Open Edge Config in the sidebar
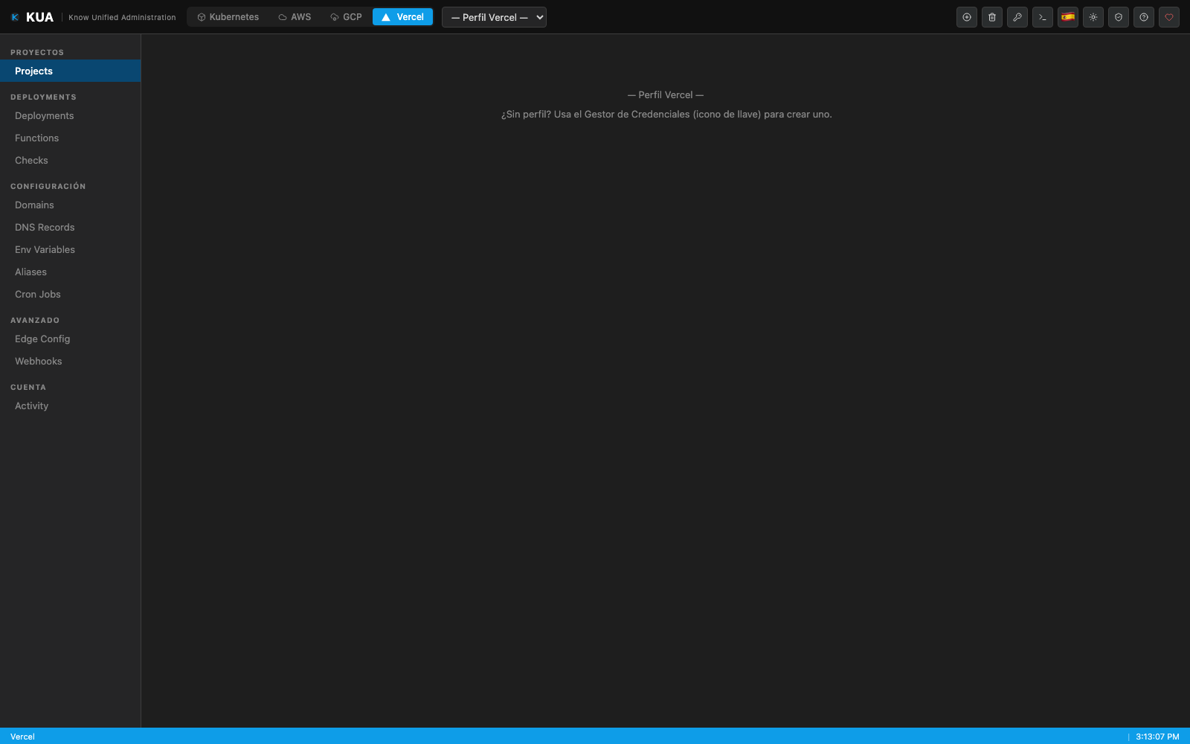The height and width of the screenshot is (744, 1190). (70, 339)
